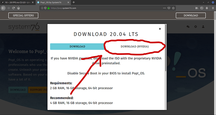Select the Pop!_OS by System76 tab
This screenshot has width=216, height=115.
(53, 2)
